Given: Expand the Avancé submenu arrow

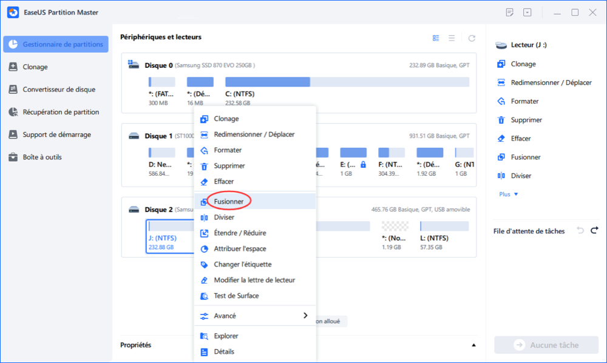Looking at the screenshot, I should (x=305, y=316).
